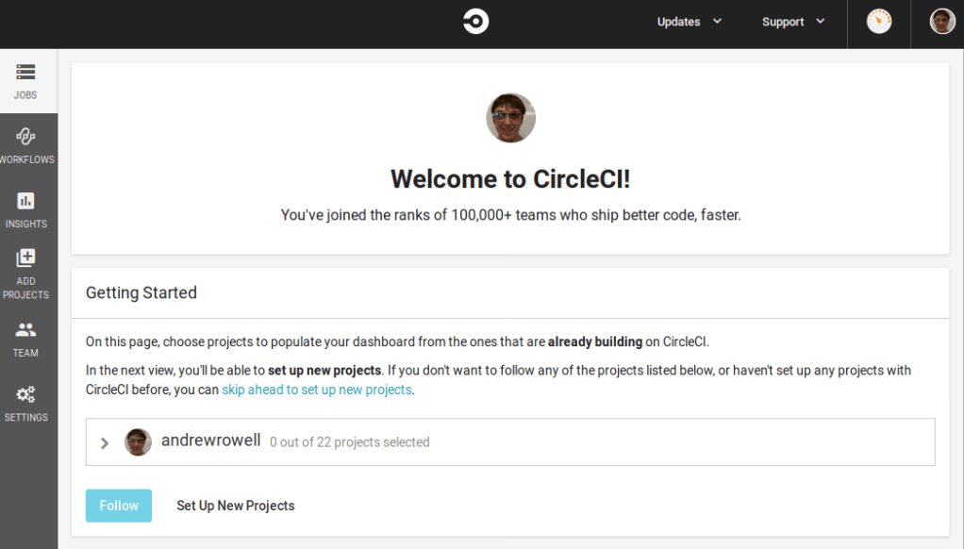Image resolution: width=964 pixels, height=549 pixels.
Task: Click the Getting Started heading
Action: click(141, 292)
